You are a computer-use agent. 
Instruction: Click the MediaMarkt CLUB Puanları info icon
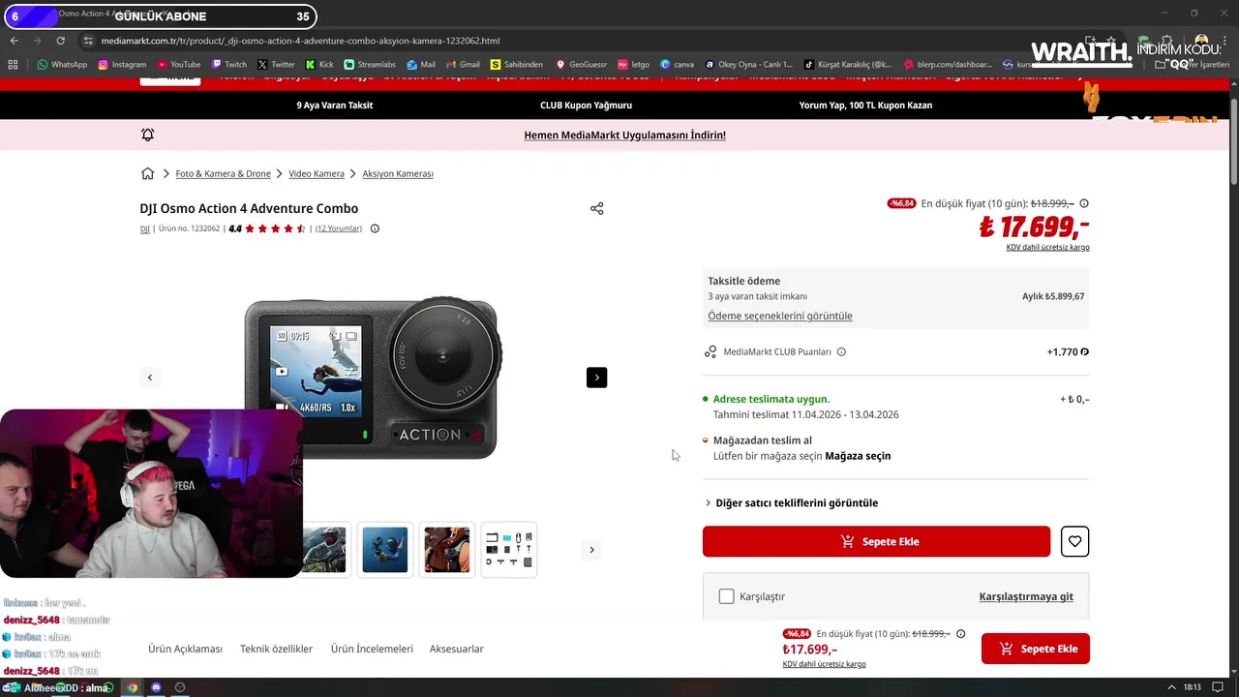(x=841, y=352)
